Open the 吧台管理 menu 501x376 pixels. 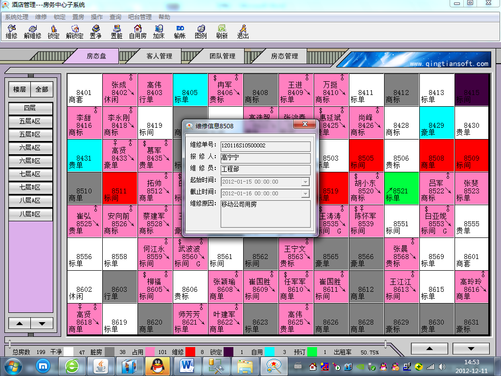point(140,17)
